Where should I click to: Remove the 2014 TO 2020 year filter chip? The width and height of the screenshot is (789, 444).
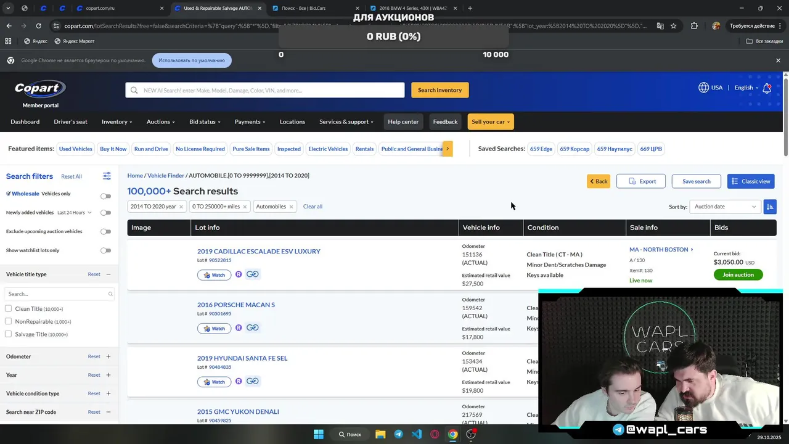(181, 207)
